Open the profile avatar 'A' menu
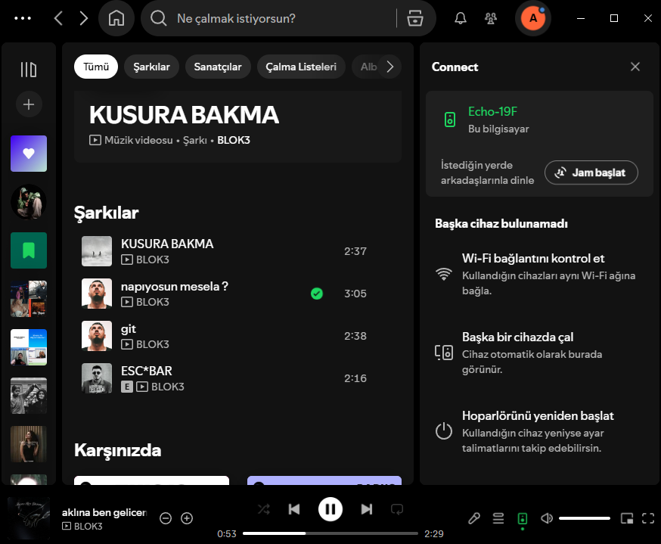This screenshot has width=661, height=544. (533, 18)
